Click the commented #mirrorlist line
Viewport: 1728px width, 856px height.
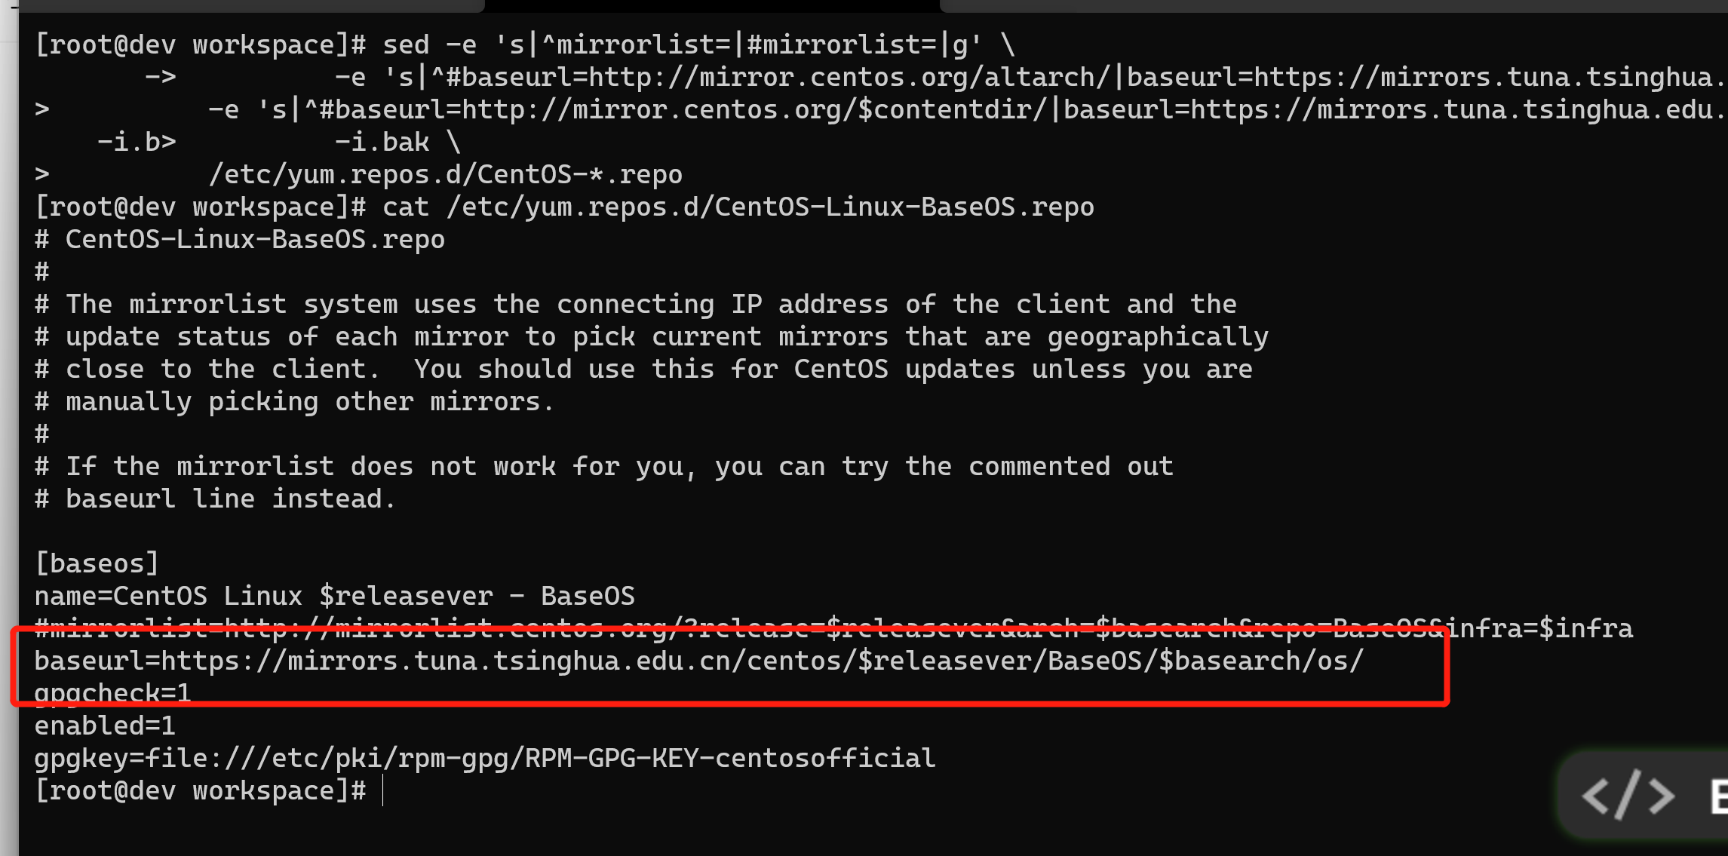point(833,628)
